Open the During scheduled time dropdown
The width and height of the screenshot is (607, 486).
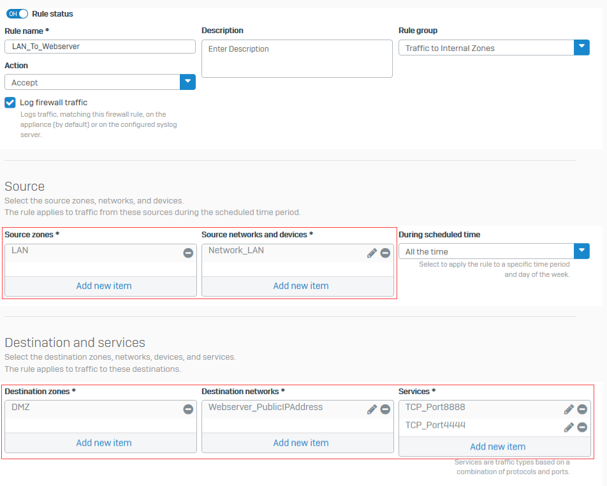[581, 251]
